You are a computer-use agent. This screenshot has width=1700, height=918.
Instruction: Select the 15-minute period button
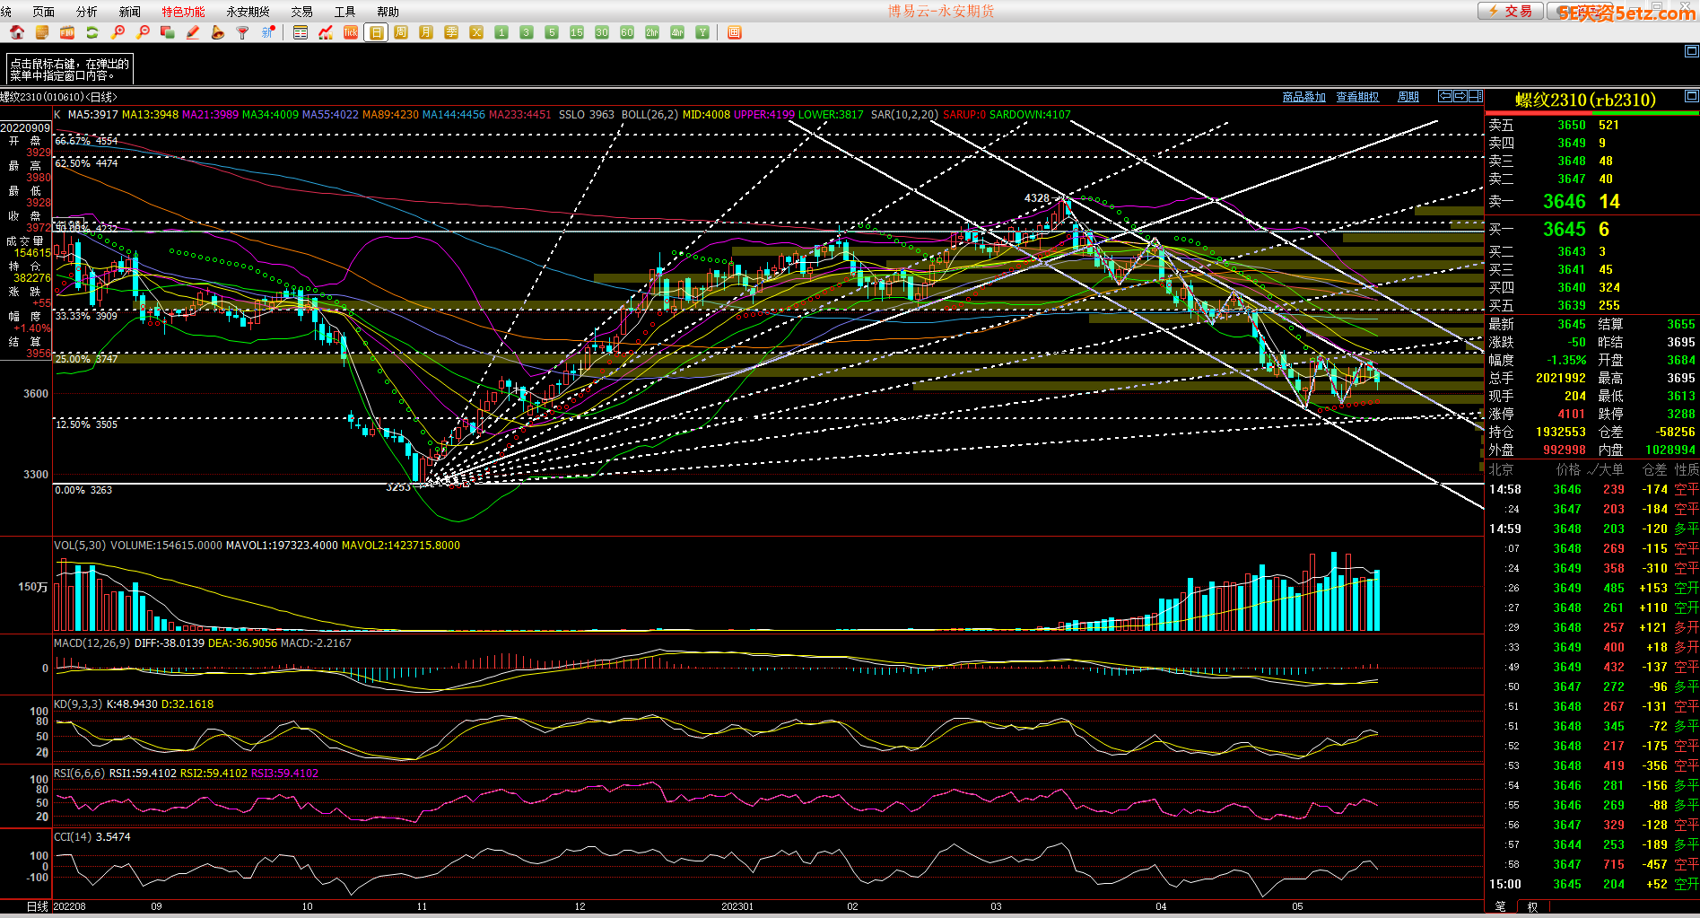click(x=577, y=32)
